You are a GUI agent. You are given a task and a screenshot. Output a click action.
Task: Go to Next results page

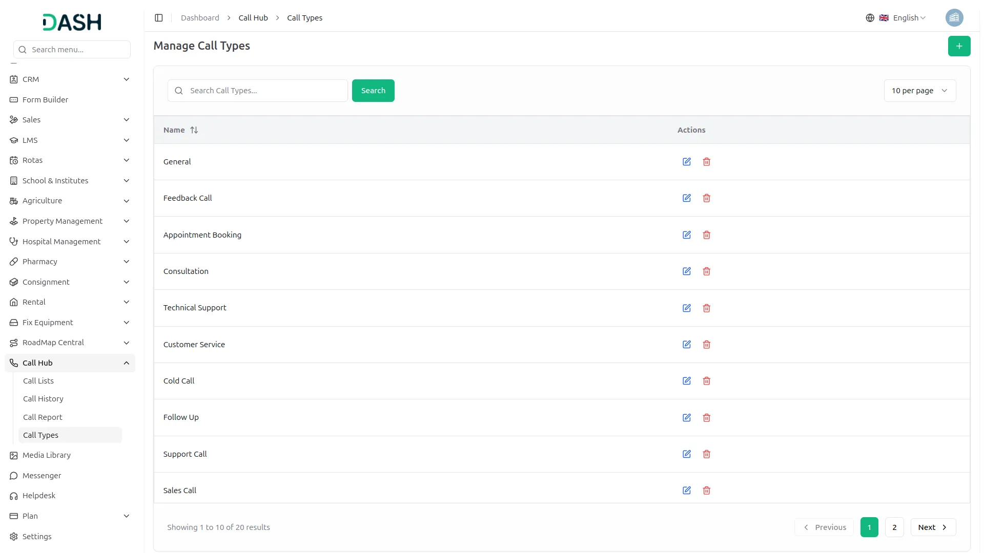tap(933, 527)
